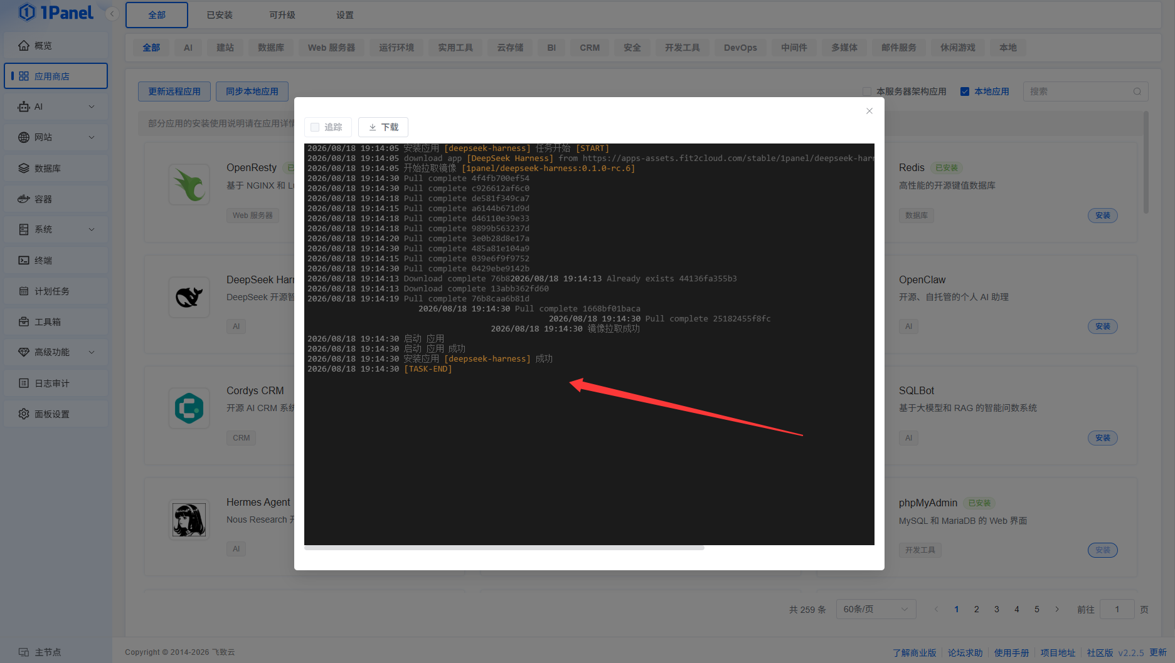Go to page 5

pyautogui.click(x=1037, y=609)
